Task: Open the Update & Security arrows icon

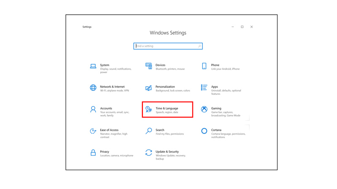Action: coord(149,152)
